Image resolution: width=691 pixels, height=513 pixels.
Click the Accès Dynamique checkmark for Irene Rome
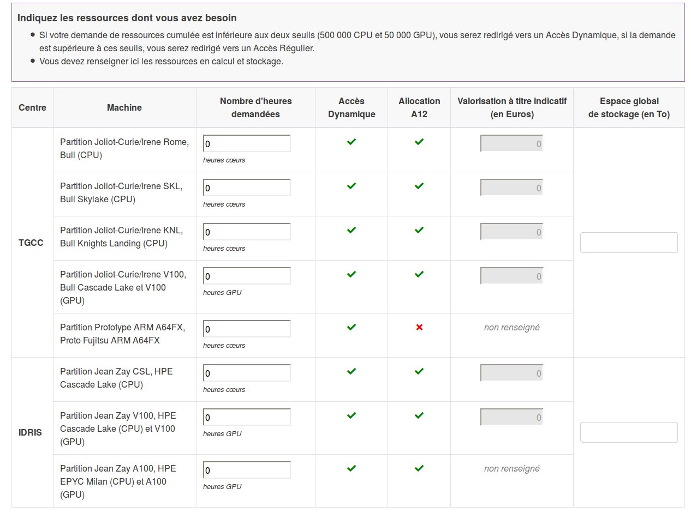[x=352, y=142]
